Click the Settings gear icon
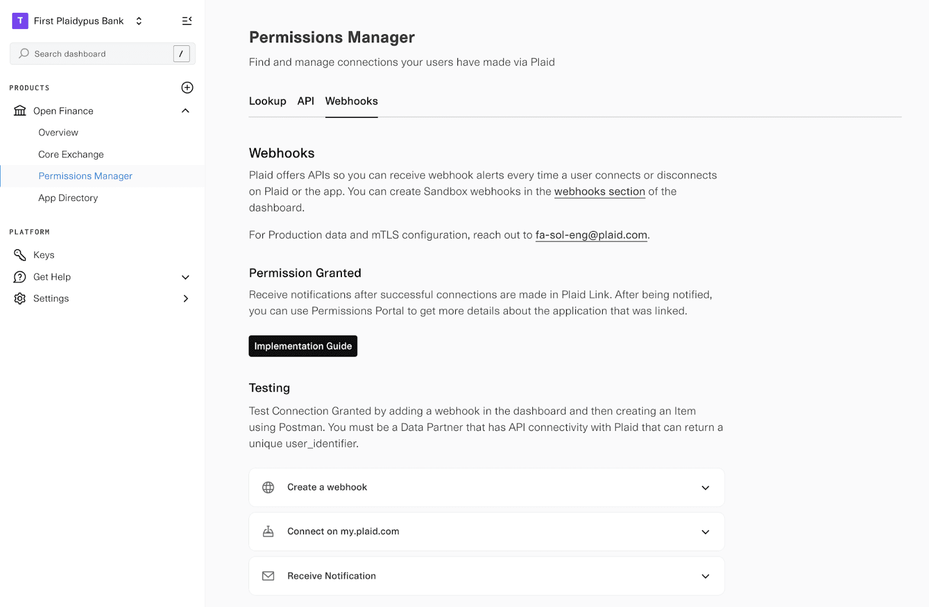This screenshot has height=607, width=929. pos(20,299)
